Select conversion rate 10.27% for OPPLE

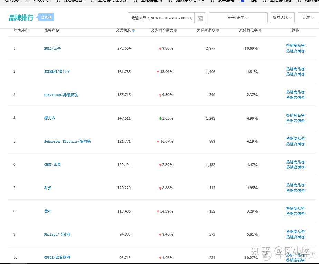coord(251,258)
